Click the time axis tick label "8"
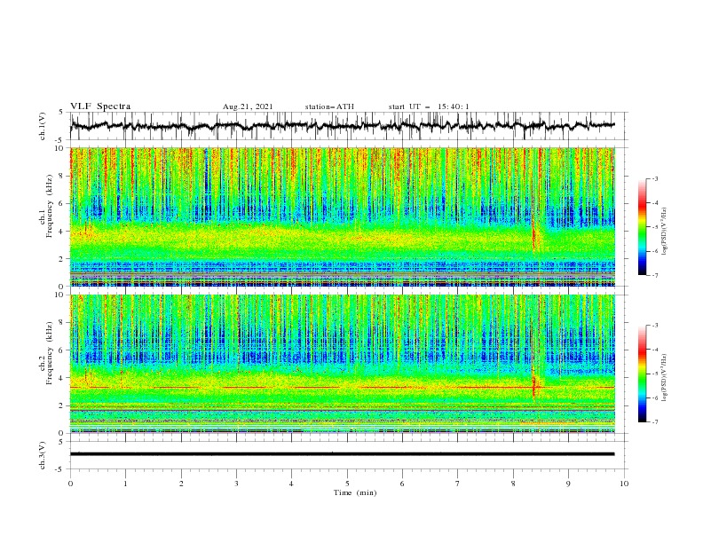Viewport: 703px width, 543px height. coord(513,484)
